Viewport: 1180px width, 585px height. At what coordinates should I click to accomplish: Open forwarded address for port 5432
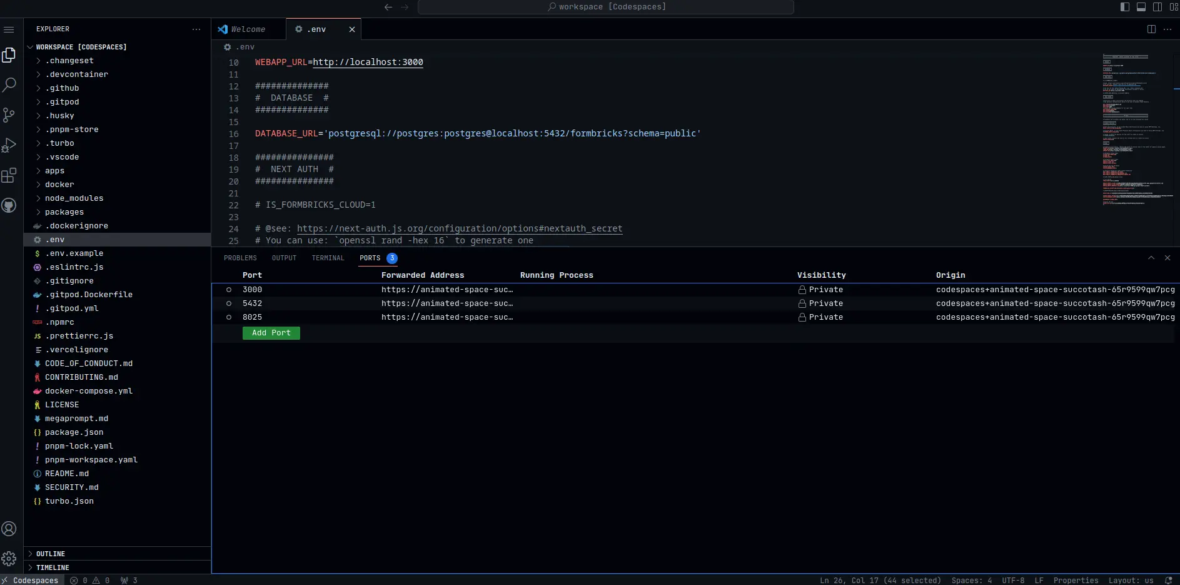point(447,303)
